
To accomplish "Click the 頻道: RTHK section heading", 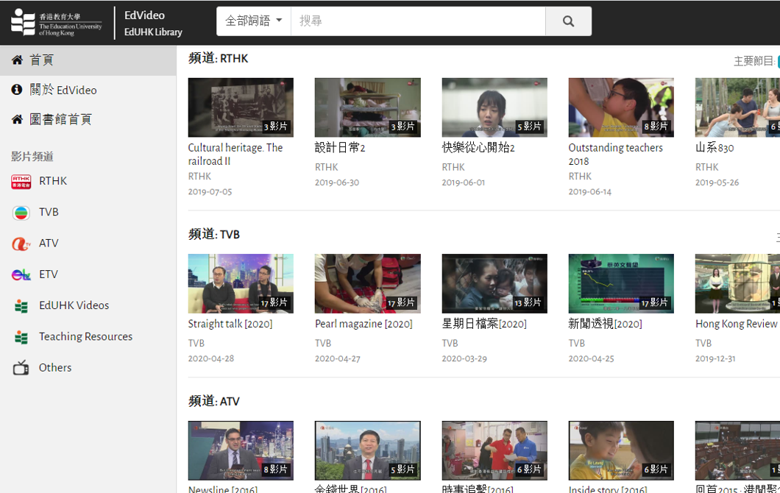I will point(218,58).
